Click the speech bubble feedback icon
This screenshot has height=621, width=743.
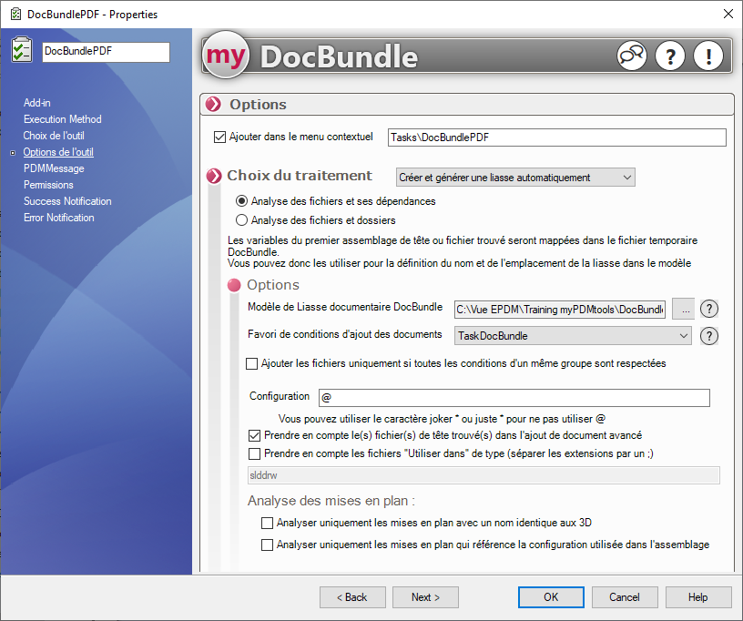click(631, 56)
